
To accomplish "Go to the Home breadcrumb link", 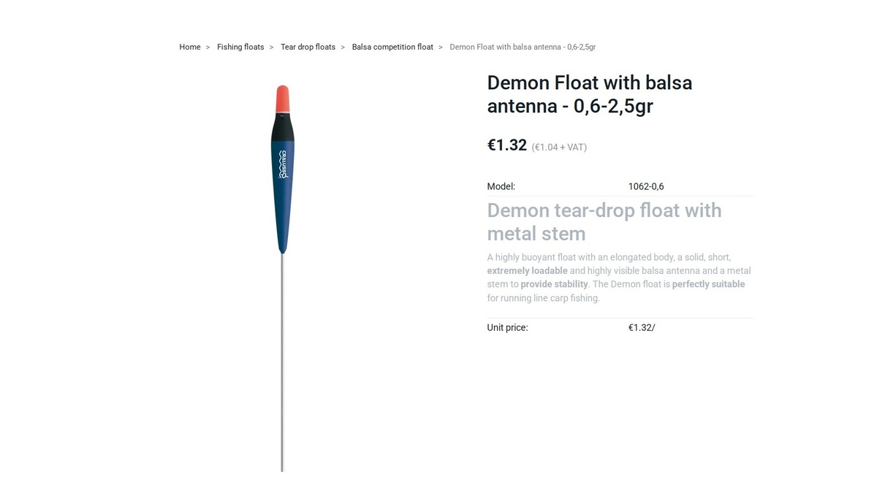I will point(190,47).
